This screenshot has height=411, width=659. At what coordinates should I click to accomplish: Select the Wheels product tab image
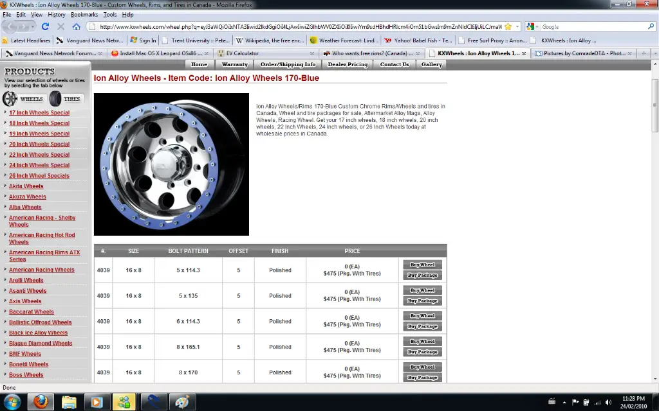24,98
